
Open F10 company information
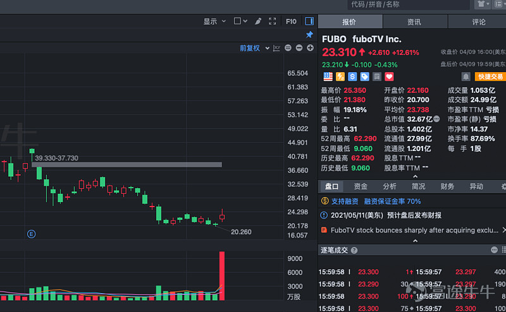291,21
